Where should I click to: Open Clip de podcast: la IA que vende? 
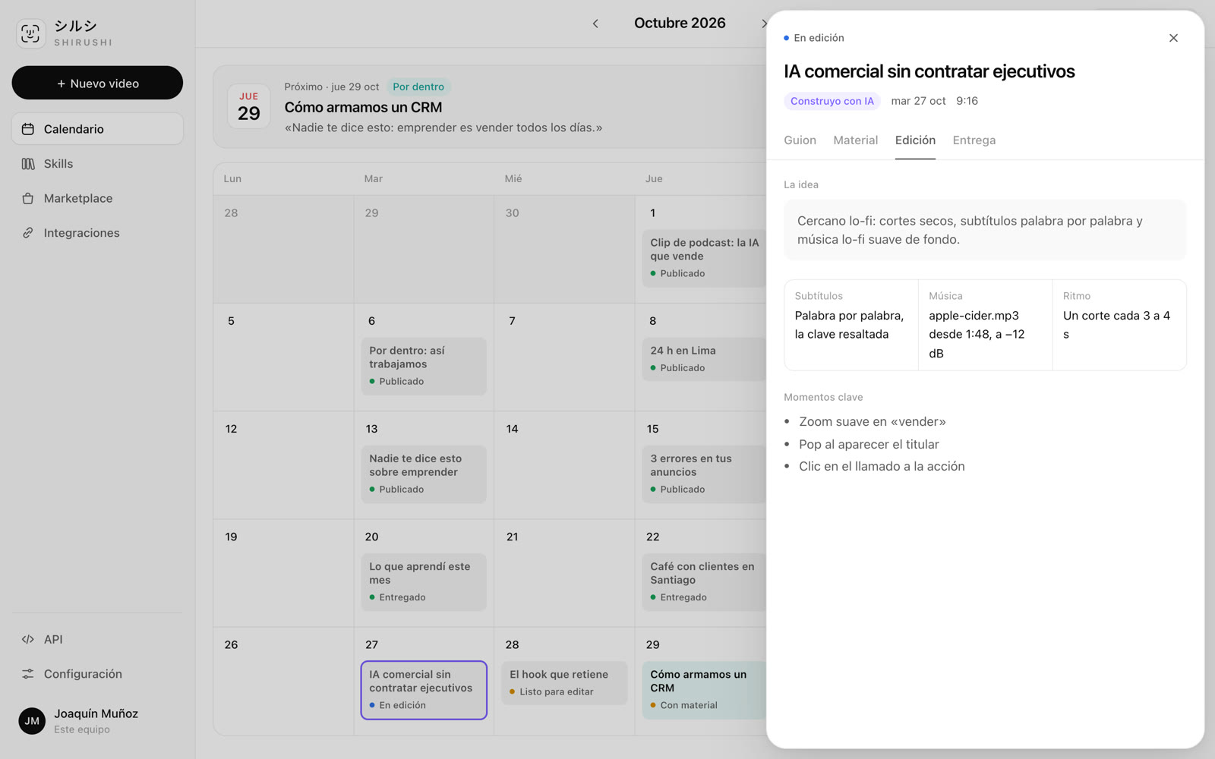point(704,258)
